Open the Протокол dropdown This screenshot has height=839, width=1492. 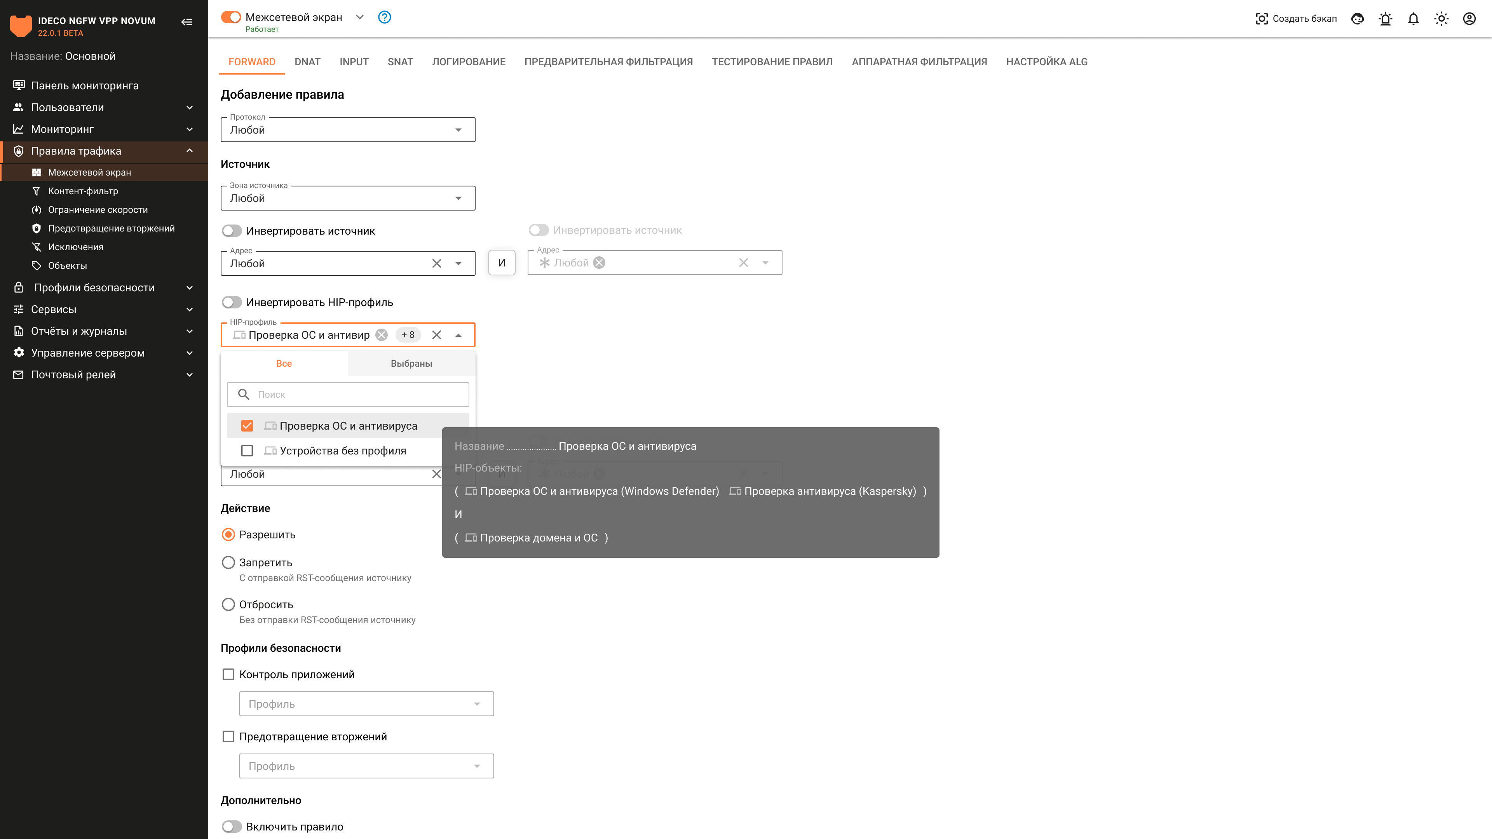pyautogui.click(x=347, y=130)
